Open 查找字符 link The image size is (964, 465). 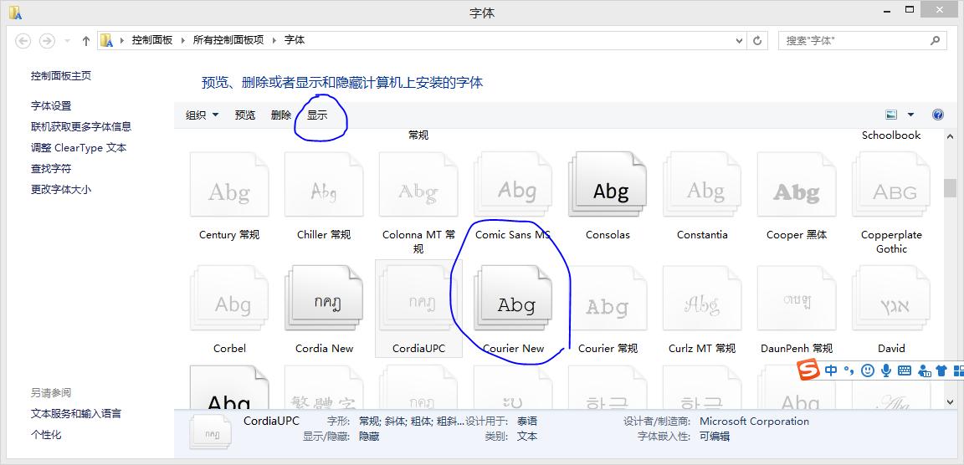(51, 168)
